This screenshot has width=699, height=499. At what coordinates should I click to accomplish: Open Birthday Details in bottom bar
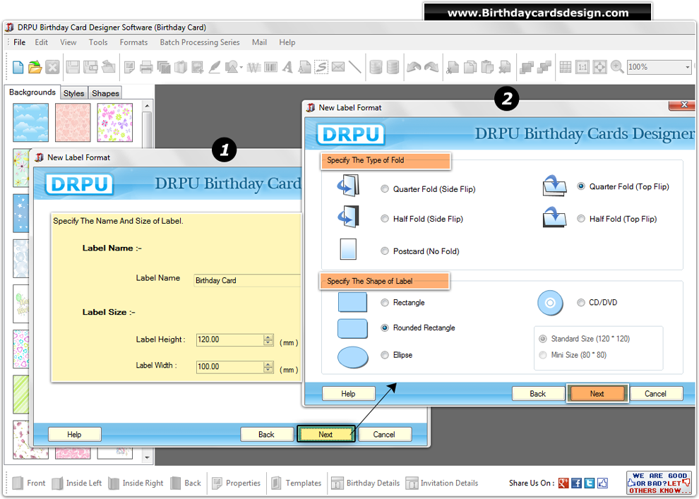[365, 483]
